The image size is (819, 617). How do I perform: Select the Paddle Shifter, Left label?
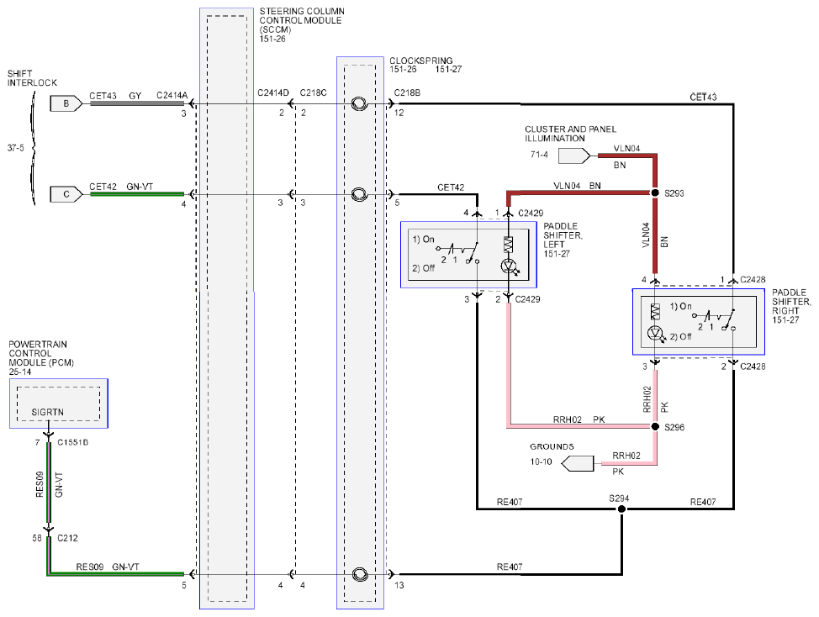(x=563, y=240)
